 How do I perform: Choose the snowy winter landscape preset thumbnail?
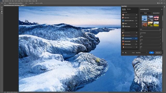144,18
